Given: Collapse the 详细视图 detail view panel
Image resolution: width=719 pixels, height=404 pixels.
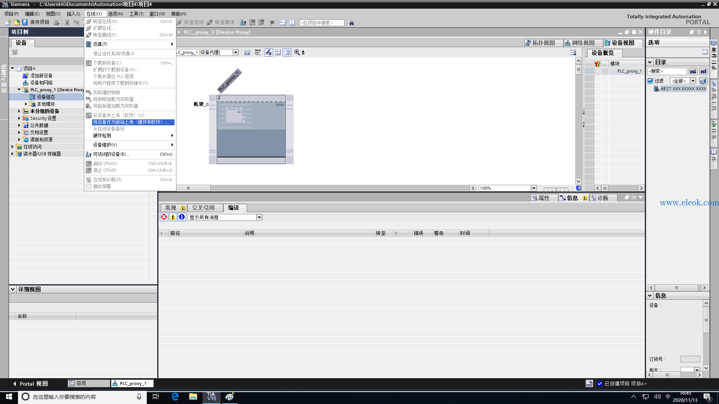Looking at the screenshot, I should [x=13, y=289].
